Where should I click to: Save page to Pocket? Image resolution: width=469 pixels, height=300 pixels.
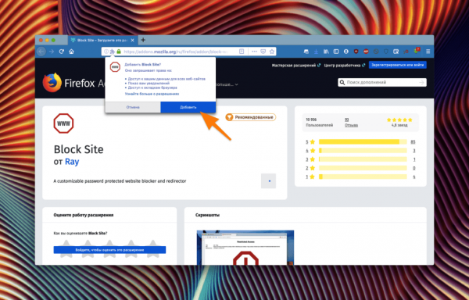(x=263, y=52)
